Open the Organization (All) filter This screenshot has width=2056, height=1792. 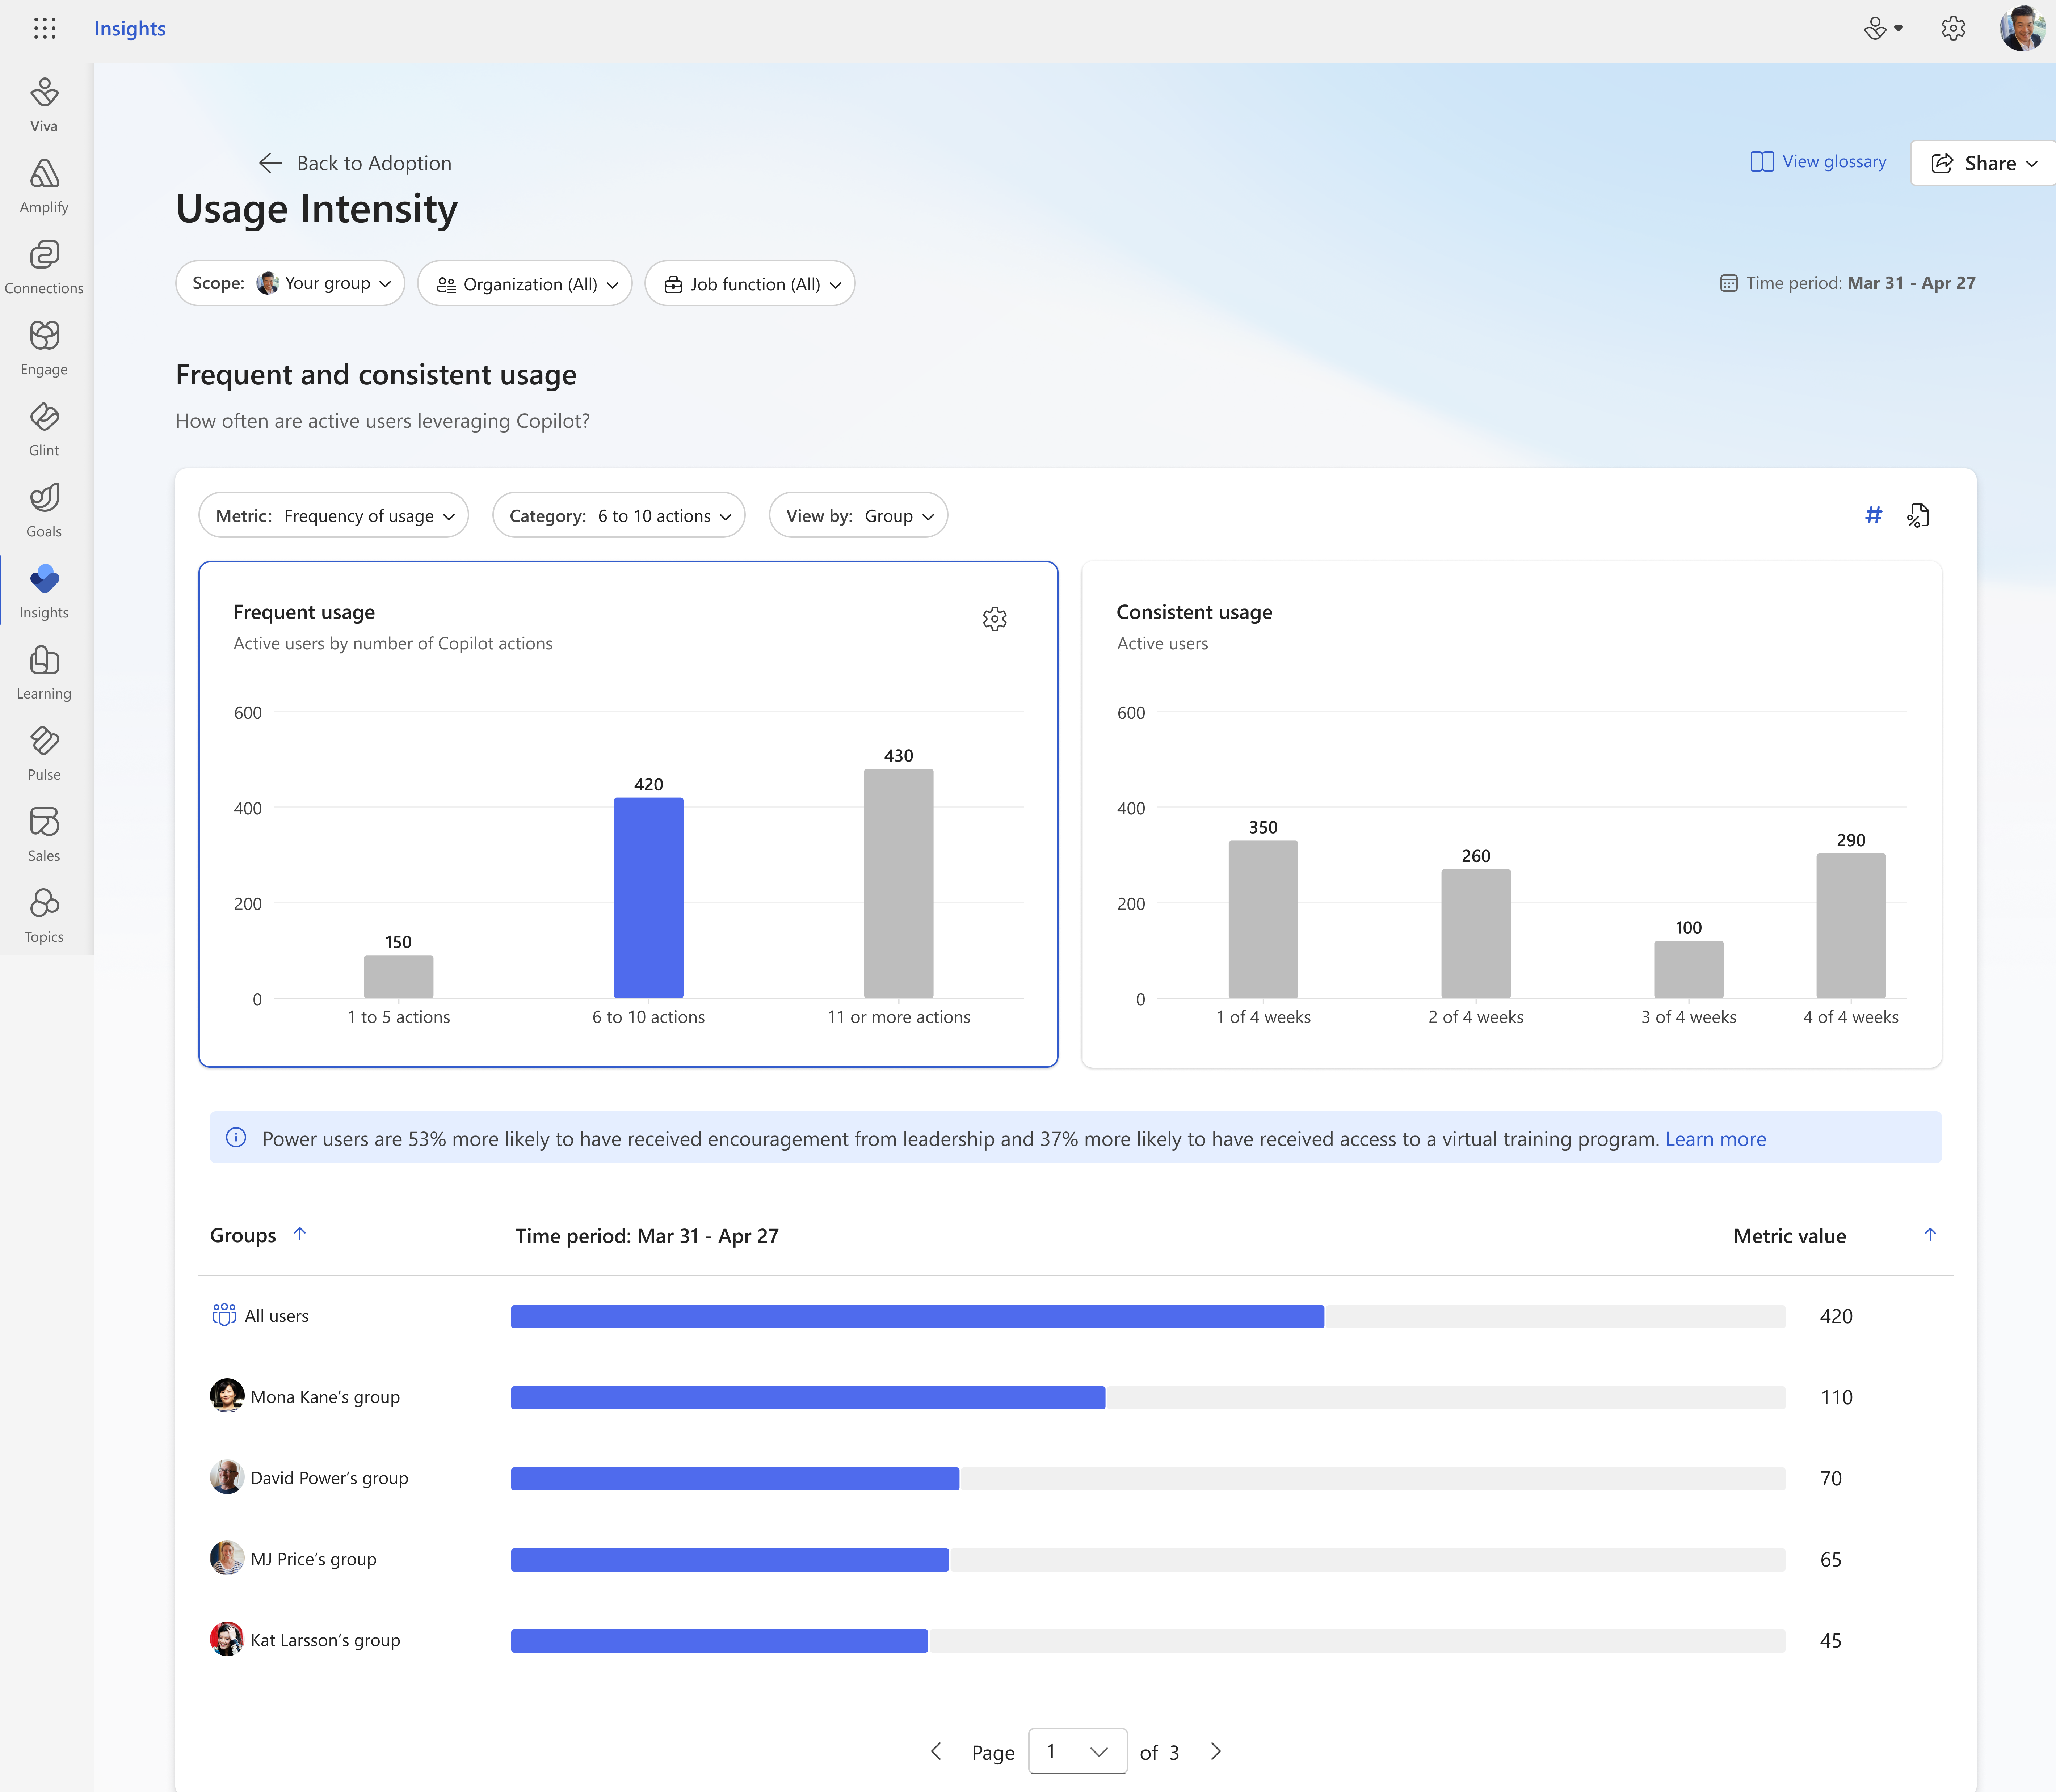[x=525, y=283]
